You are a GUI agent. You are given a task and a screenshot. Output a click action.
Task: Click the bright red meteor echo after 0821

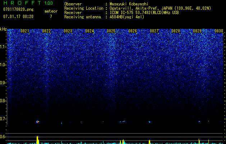(x=38, y=122)
